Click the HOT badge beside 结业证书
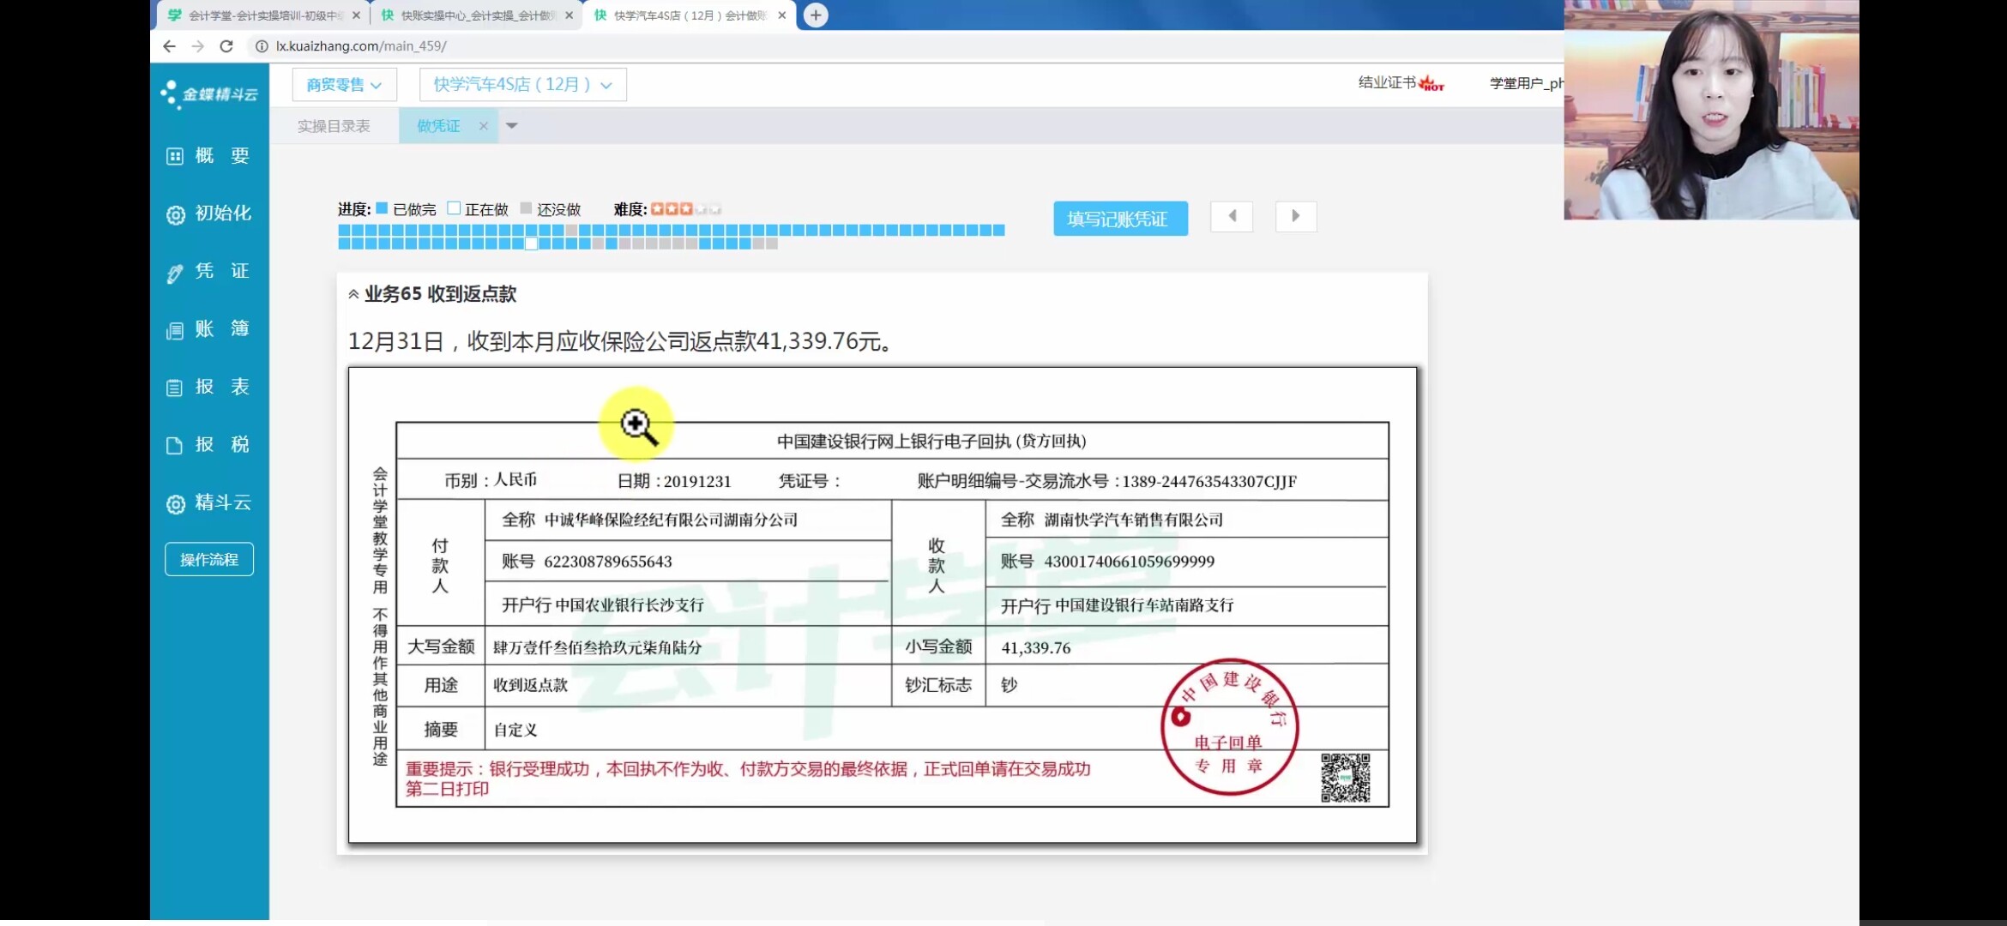The image size is (2007, 926). pos(1431,83)
